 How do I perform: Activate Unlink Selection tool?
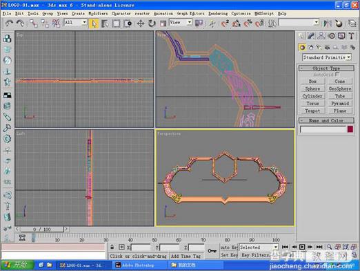45,24
